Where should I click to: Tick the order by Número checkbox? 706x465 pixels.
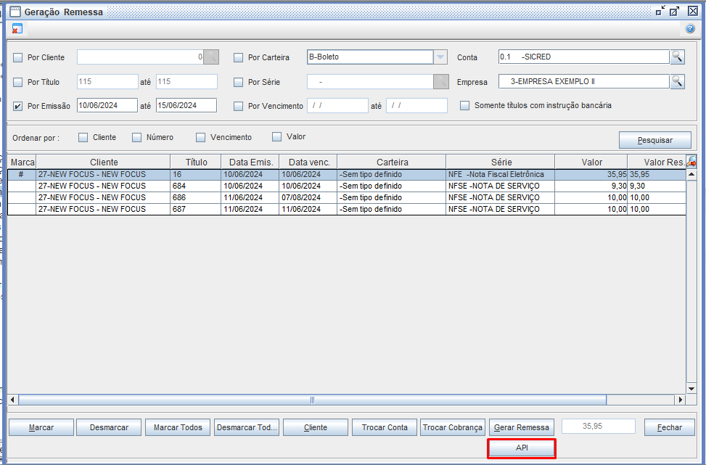[x=136, y=137]
